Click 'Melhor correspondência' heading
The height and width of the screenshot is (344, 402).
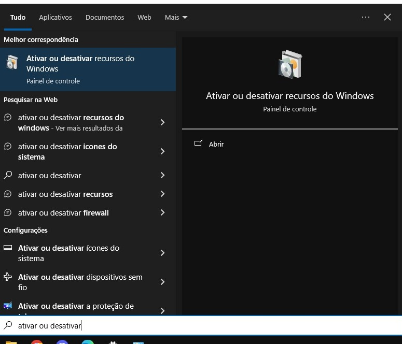[x=41, y=40]
